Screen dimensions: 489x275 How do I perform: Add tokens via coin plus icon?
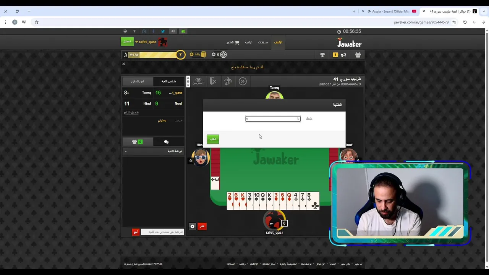tap(214, 55)
